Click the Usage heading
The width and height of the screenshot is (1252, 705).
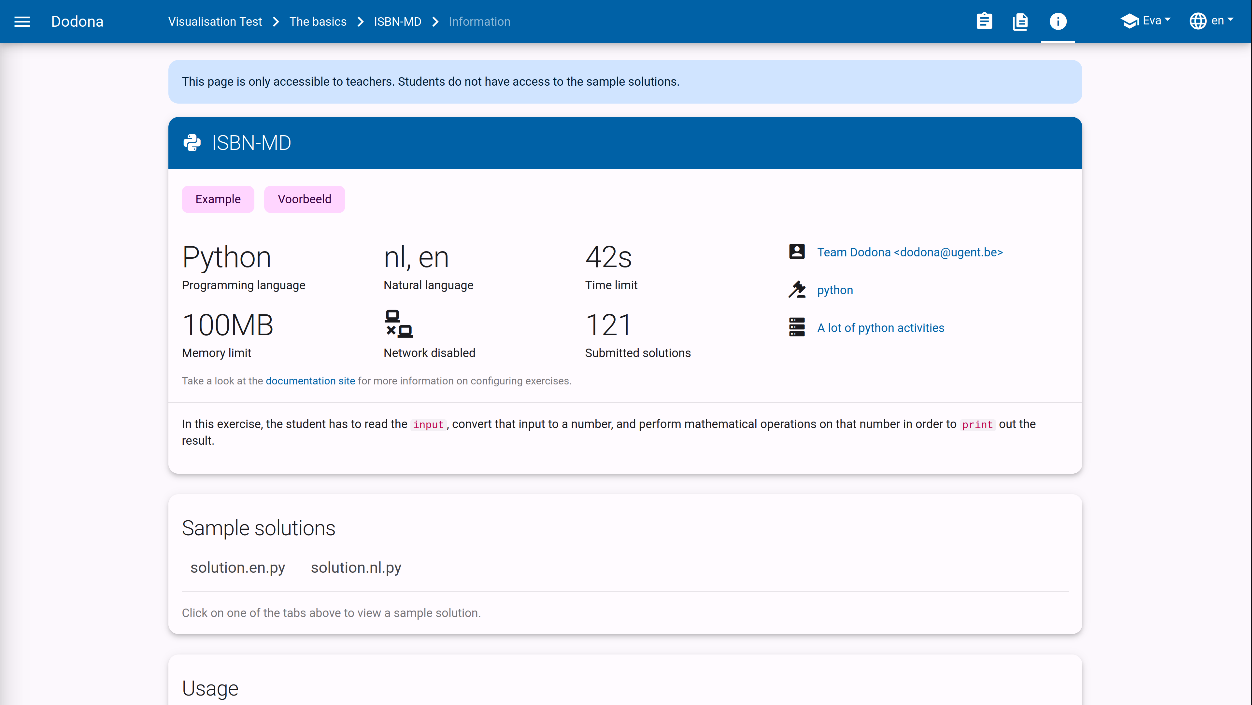click(210, 688)
